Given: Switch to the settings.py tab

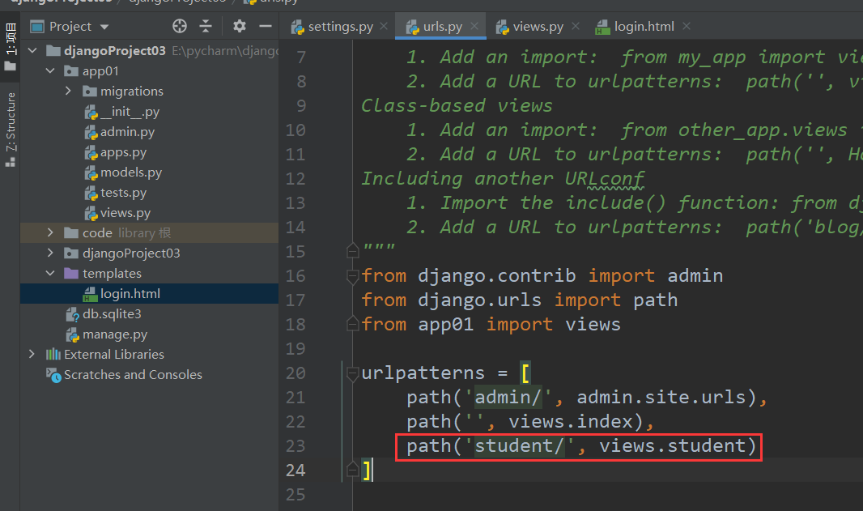Looking at the screenshot, I should tap(339, 27).
